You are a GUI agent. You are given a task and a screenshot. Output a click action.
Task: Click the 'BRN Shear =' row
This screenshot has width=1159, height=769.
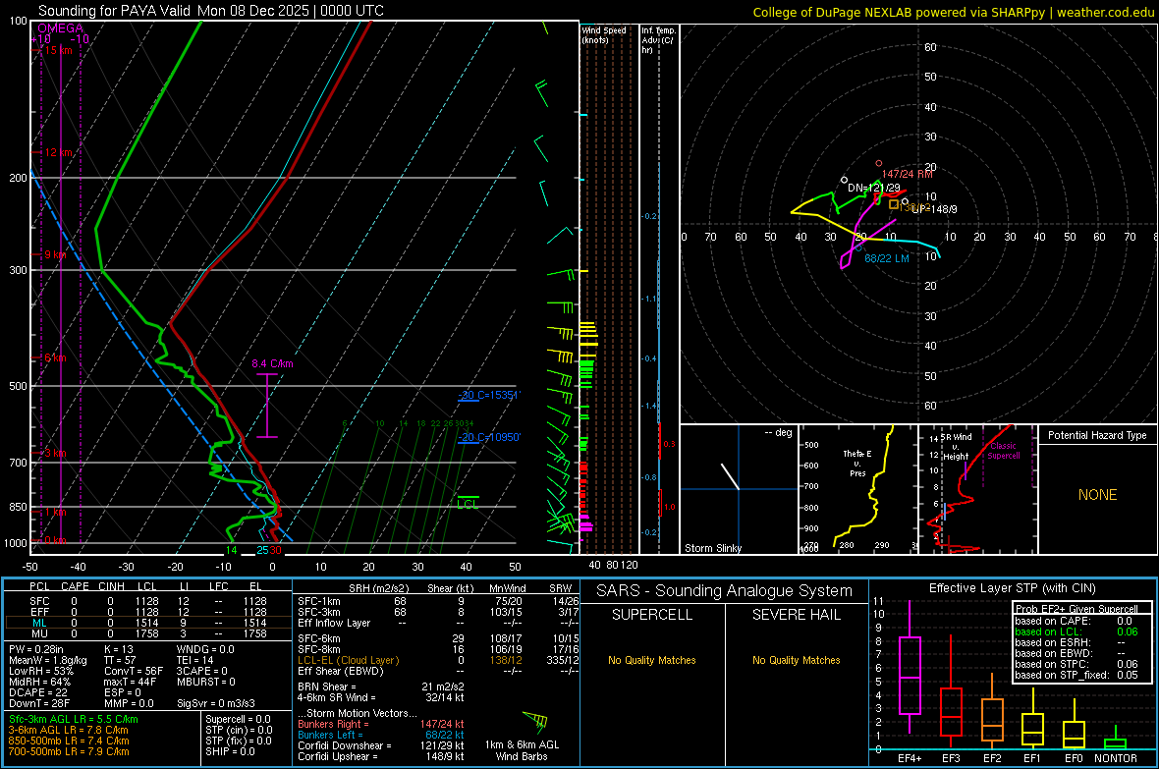[x=381, y=687]
